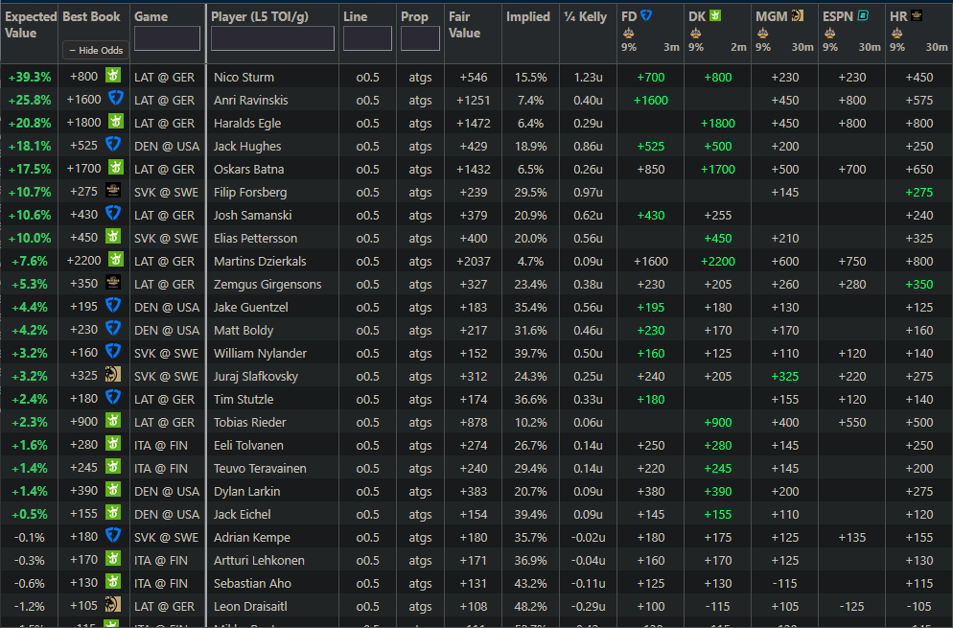This screenshot has width=953, height=628.
Task: Click HR +275 odds for Filip Forsberg
Action: pos(918,192)
